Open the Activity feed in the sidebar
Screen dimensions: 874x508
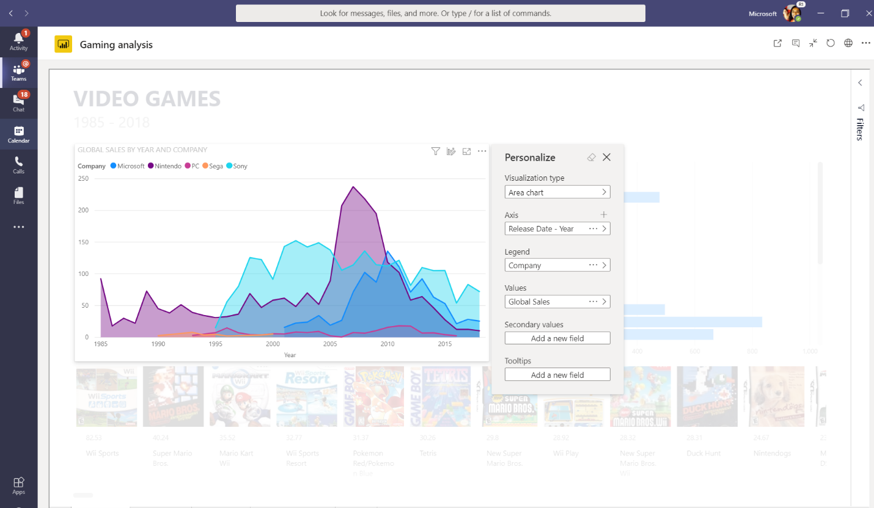pos(18,41)
